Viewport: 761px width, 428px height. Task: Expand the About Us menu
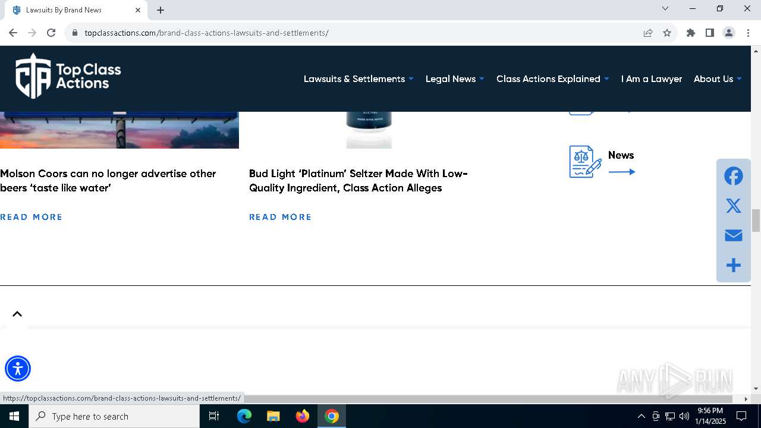718,78
